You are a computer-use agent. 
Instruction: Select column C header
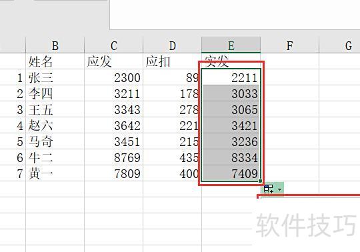click(x=113, y=45)
